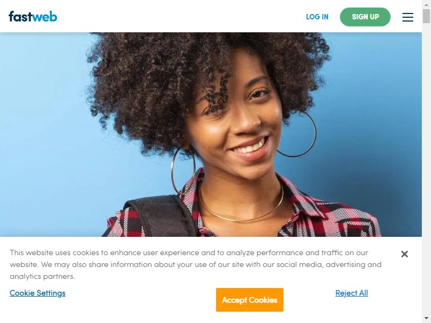The image size is (431, 323).
Task: Go to homepage via the fastweb wordmark
Action: coord(33,17)
